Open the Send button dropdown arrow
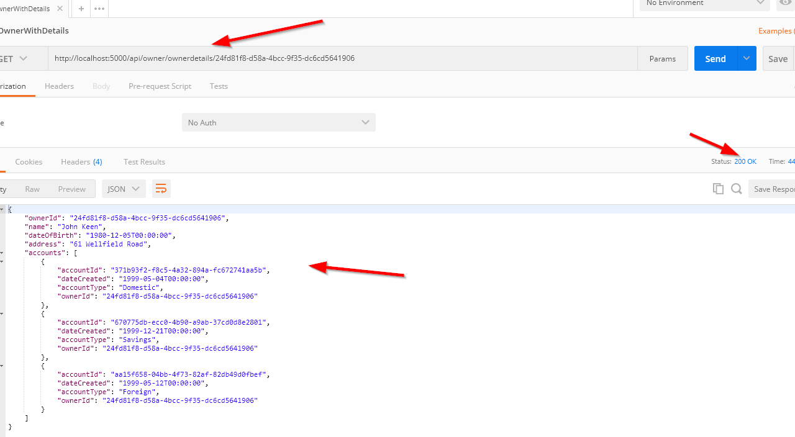The width and height of the screenshot is (795, 437). pyautogui.click(x=747, y=58)
